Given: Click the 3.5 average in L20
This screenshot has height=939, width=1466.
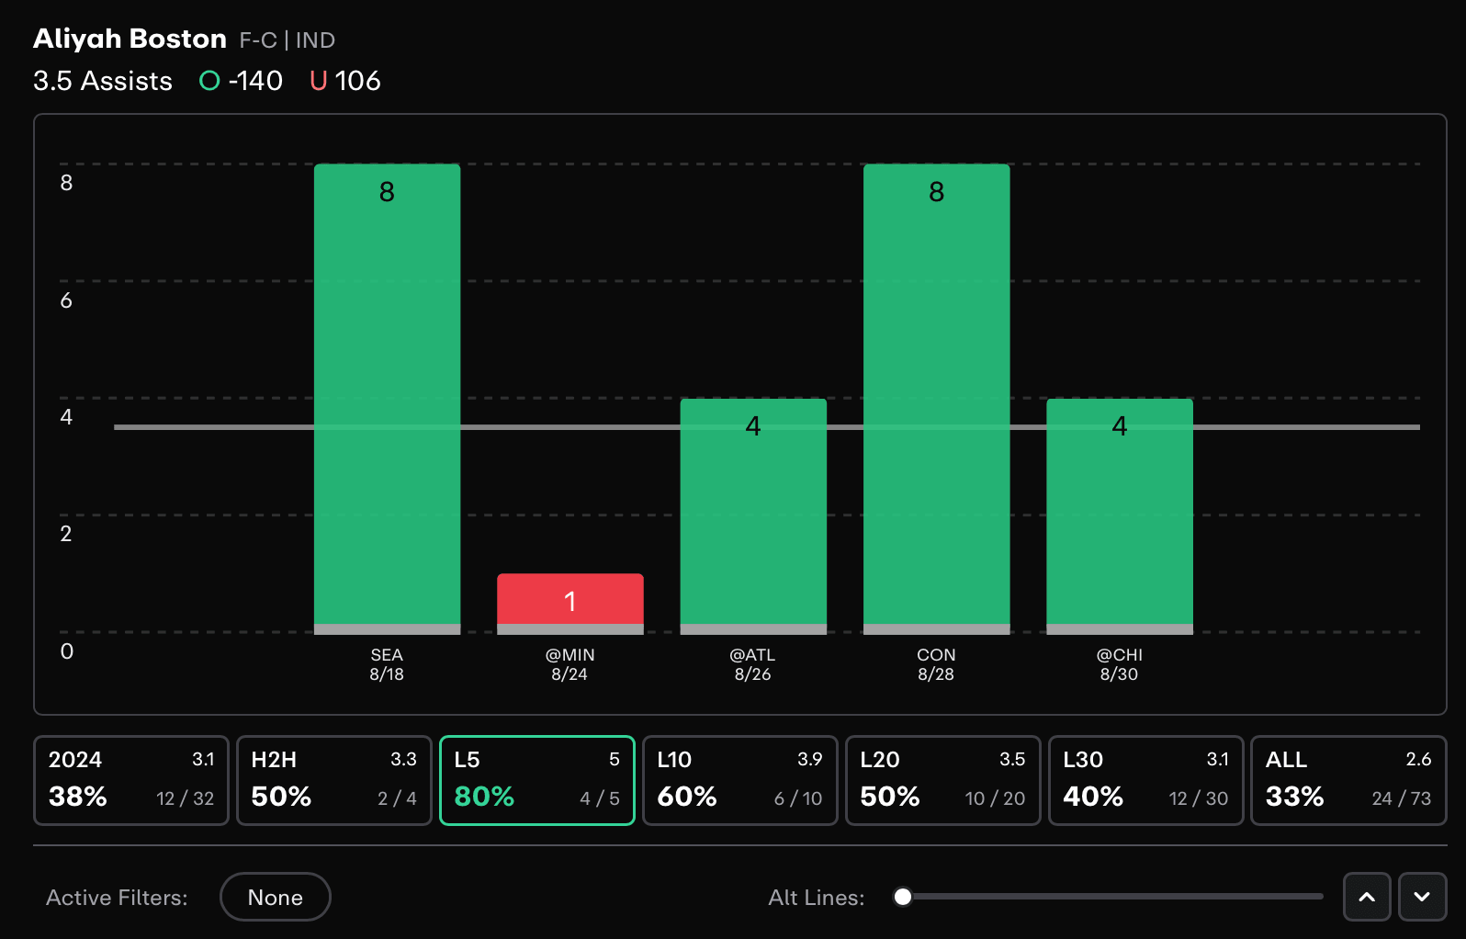Looking at the screenshot, I should tap(1012, 760).
